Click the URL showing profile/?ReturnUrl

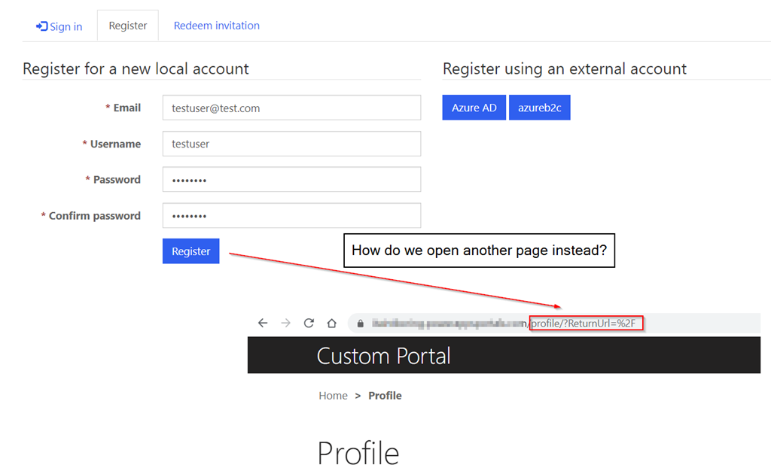[587, 324]
